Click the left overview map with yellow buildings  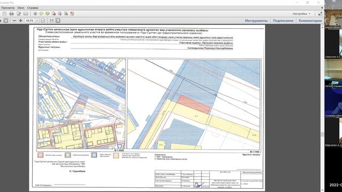82,103
